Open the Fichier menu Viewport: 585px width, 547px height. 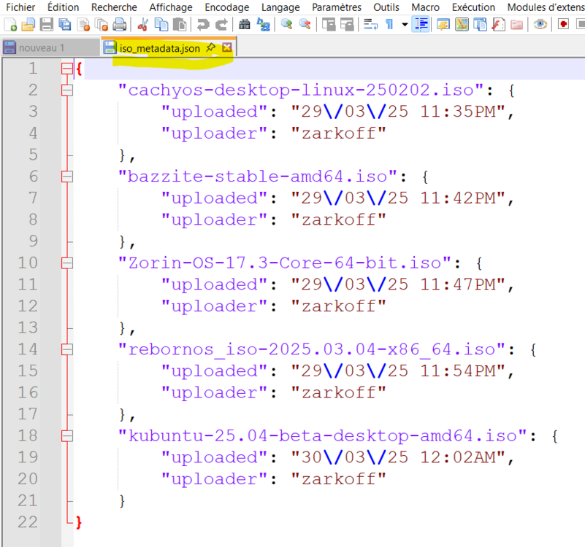point(20,7)
